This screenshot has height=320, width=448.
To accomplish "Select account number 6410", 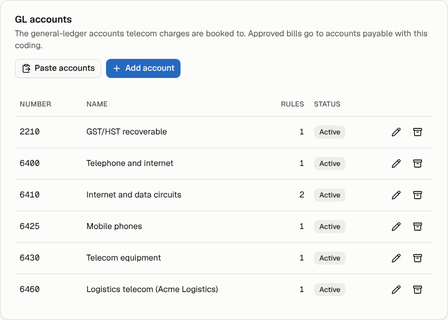I will click(x=30, y=194).
